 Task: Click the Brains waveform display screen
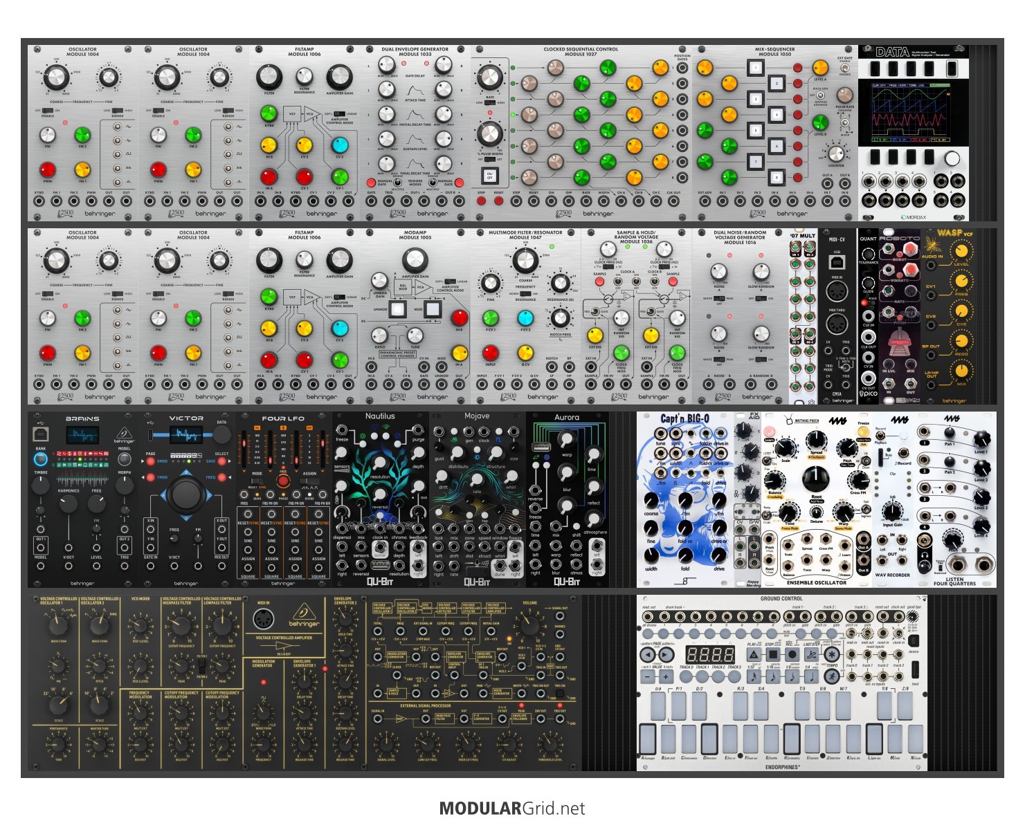(82, 436)
